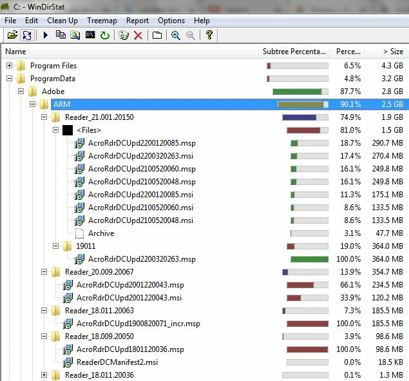Select the Adobe folder row
The width and height of the screenshot is (409, 381).
pyautogui.click(x=53, y=92)
